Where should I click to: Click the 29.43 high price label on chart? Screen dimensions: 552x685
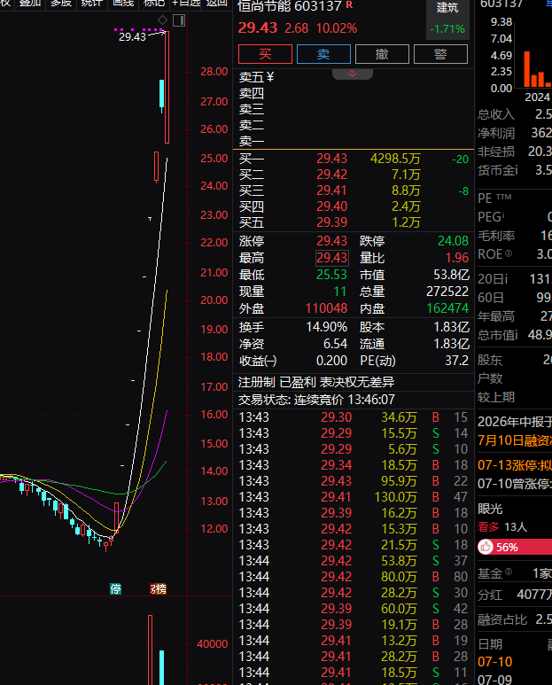point(132,36)
